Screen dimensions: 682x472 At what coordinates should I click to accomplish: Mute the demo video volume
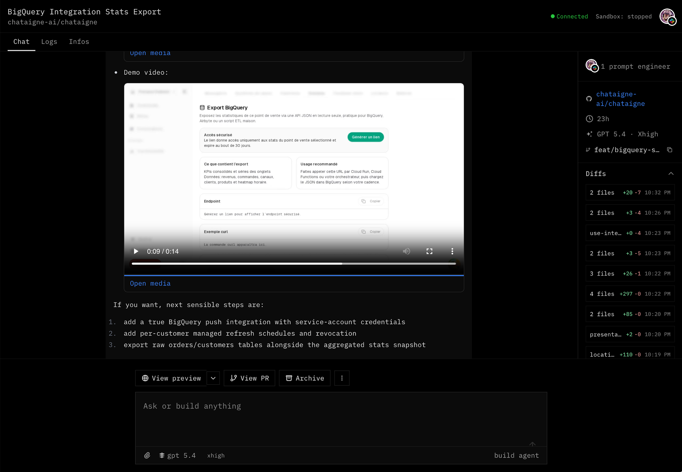pos(406,251)
